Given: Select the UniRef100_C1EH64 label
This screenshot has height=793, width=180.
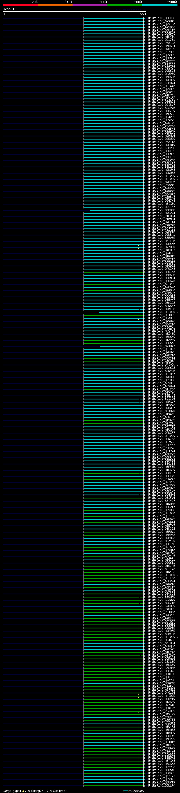Looking at the screenshot, I should tap(161, 216).
